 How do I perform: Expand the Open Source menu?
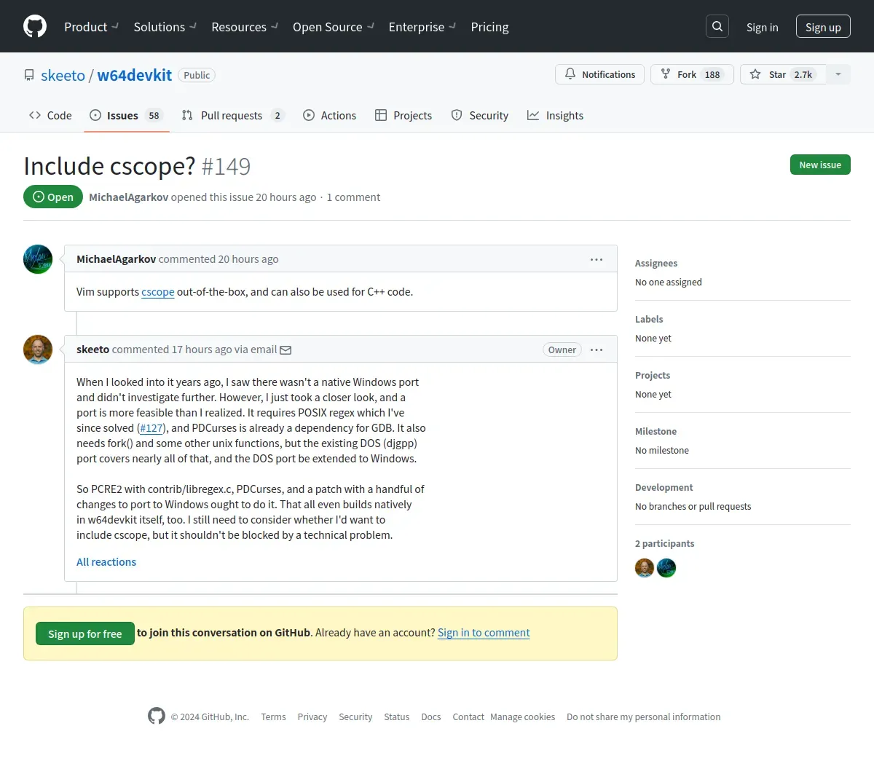334,27
